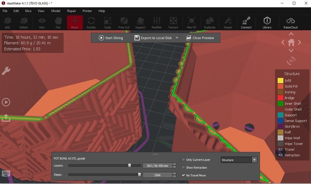Open the Library

pyautogui.click(x=267, y=23)
